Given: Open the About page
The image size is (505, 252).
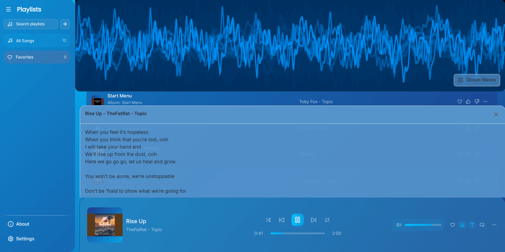Looking at the screenshot, I should point(19,224).
